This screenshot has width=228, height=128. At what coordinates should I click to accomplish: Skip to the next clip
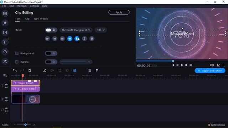pyautogui.click(x=191, y=65)
